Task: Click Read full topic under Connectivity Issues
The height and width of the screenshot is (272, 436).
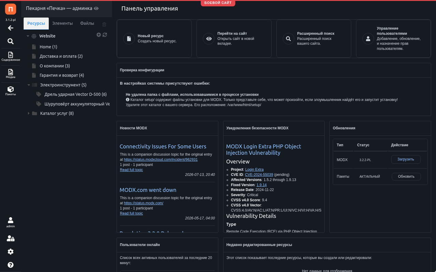Action: coord(131,170)
